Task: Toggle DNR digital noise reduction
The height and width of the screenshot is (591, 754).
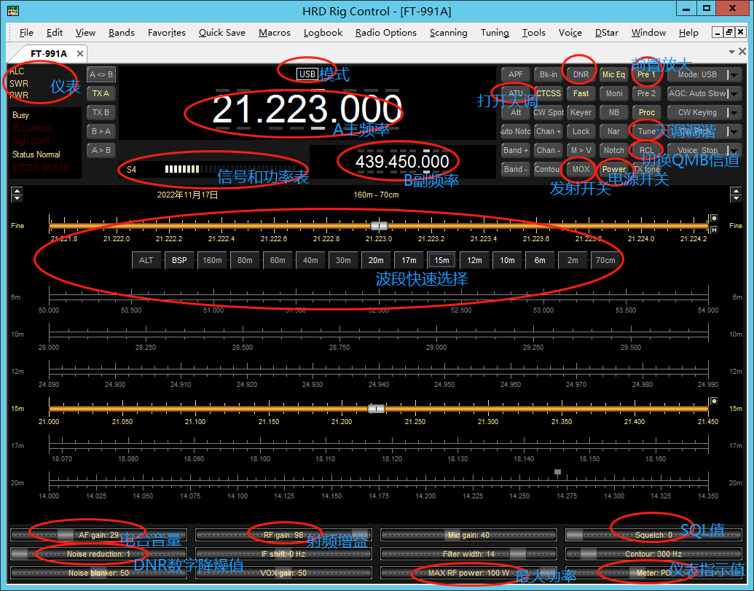Action: click(x=581, y=74)
